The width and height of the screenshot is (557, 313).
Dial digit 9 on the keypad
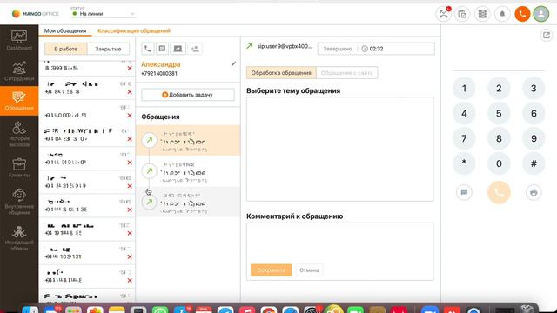tap(534, 138)
